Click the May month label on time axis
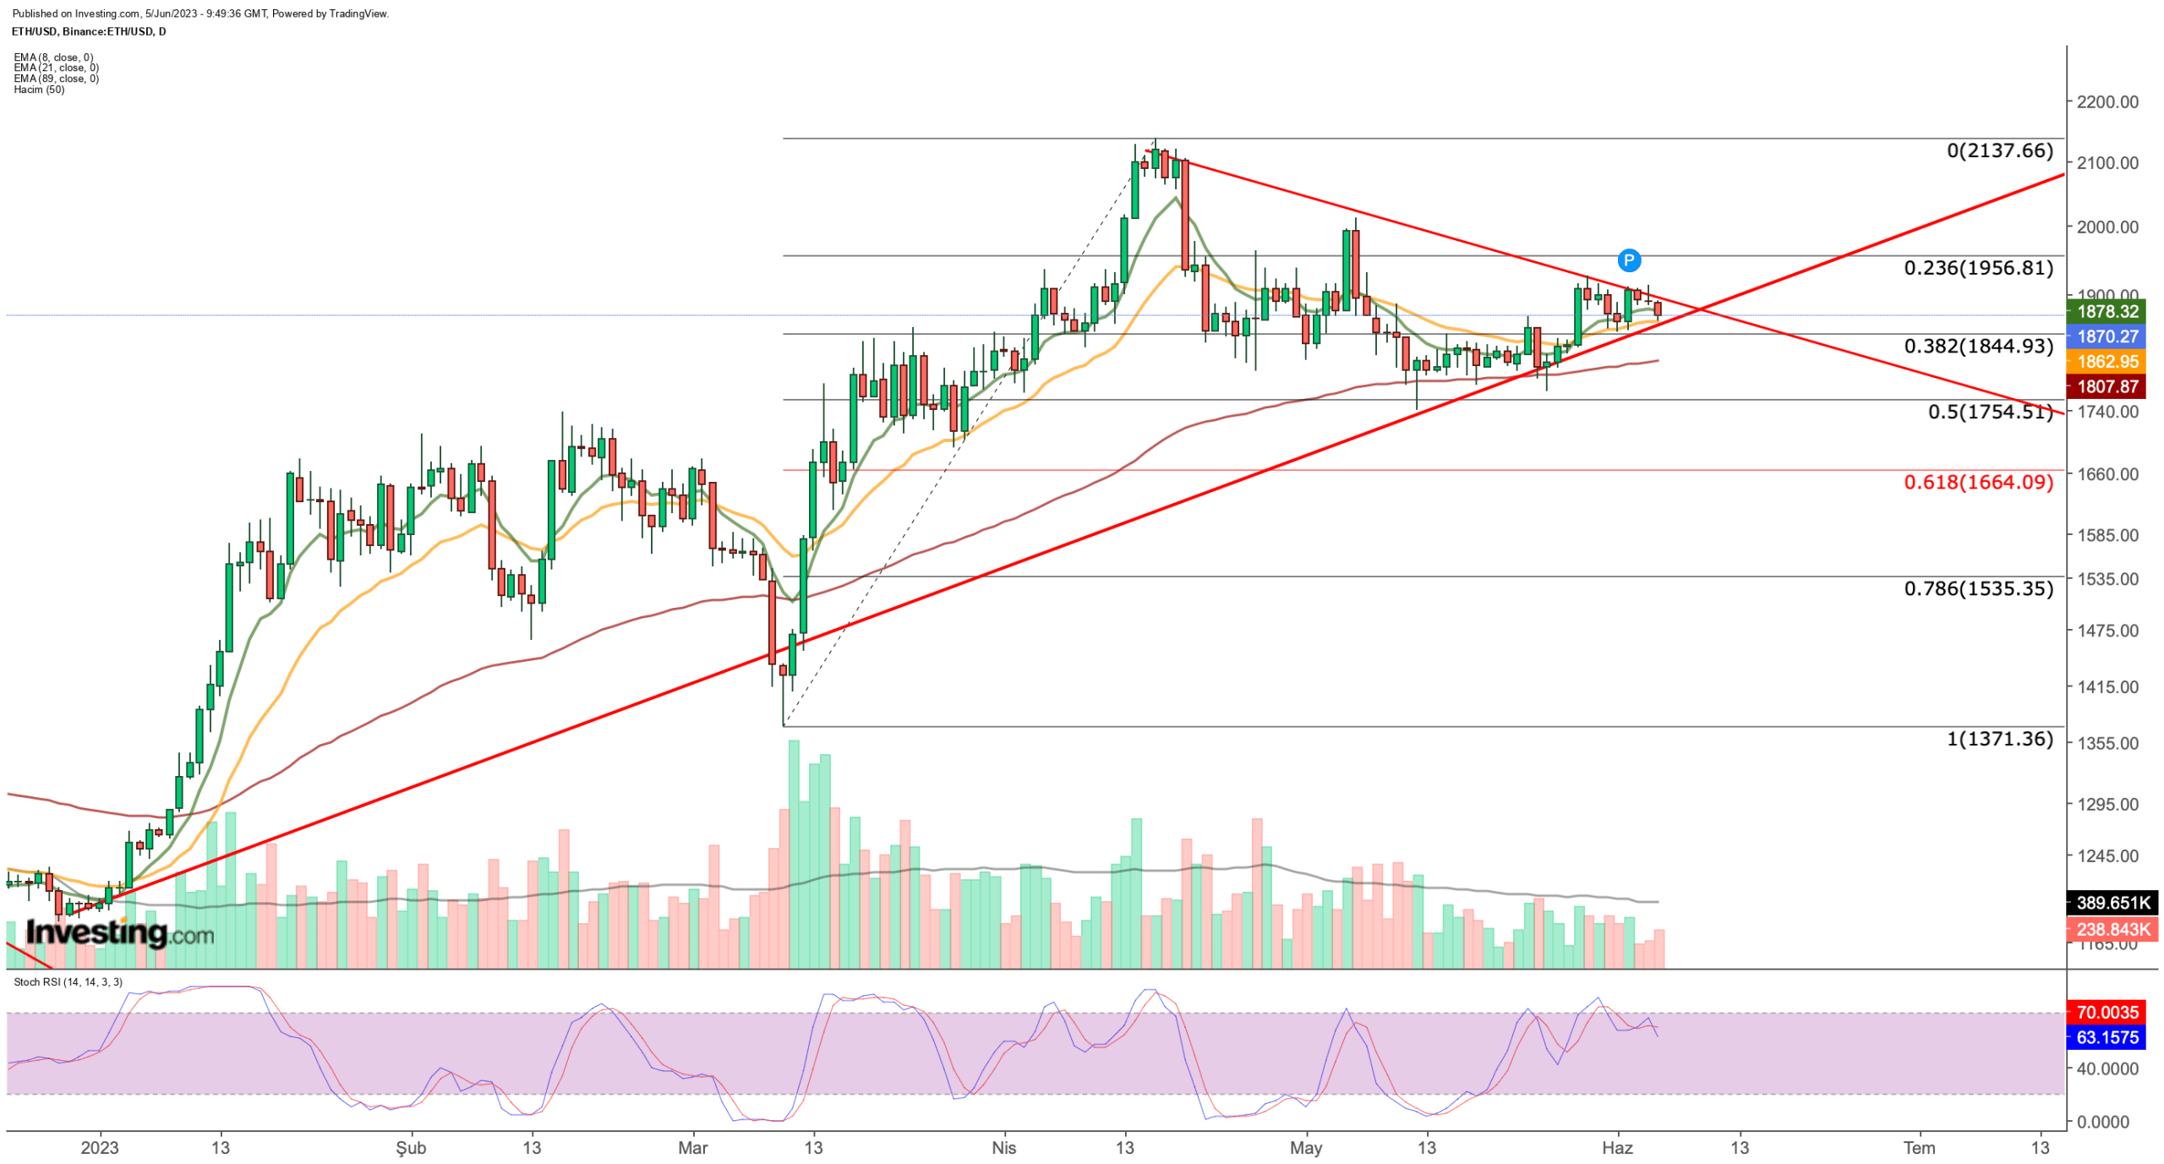 click(x=1305, y=1148)
